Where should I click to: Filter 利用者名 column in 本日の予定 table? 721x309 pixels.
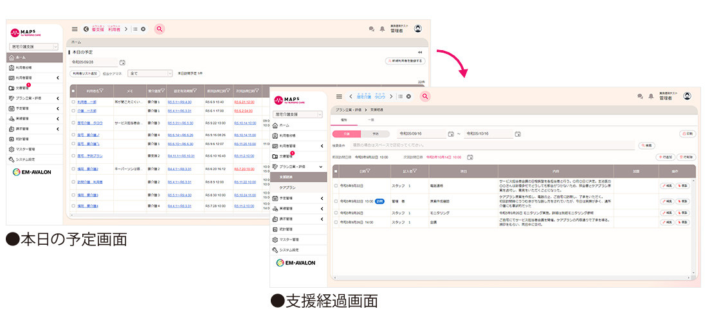click(101, 91)
